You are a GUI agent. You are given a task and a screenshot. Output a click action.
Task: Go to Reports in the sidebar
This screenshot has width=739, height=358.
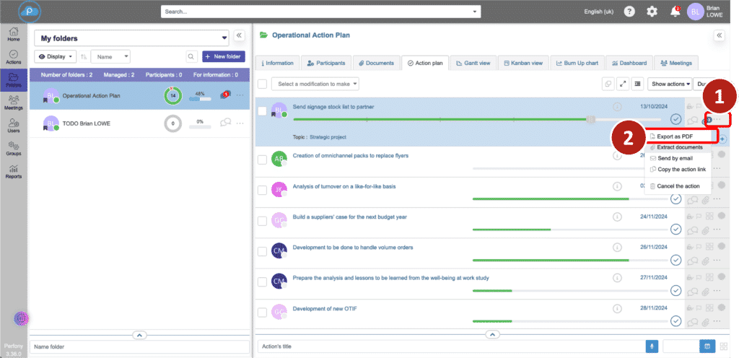(14, 170)
